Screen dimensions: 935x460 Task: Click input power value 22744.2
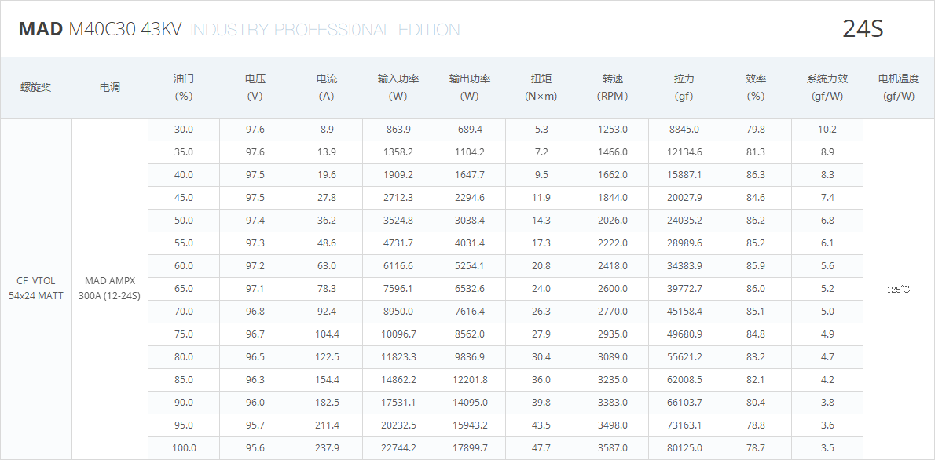coord(398,447)
